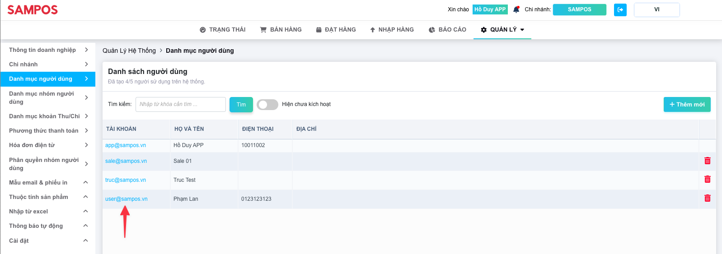Open the QUẢN LÝ dropdown menu

(x=502, y=30)
